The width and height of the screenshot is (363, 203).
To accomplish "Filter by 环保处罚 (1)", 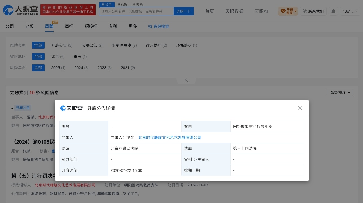I will click(x=187, y=45).
